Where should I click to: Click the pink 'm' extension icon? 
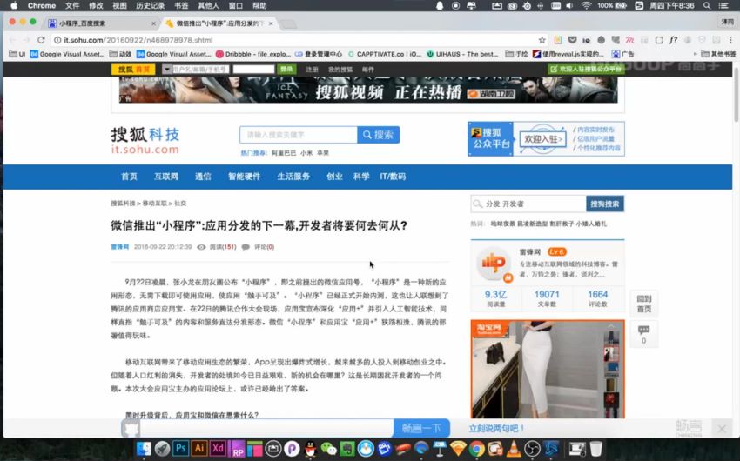point(629,40)
